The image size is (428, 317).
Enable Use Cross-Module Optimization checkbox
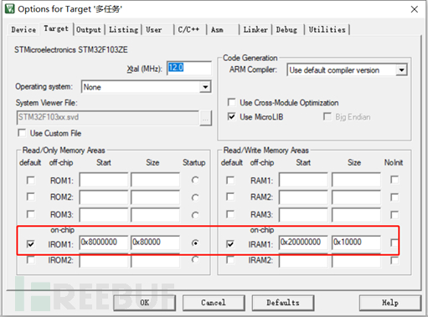coord(232,102)
